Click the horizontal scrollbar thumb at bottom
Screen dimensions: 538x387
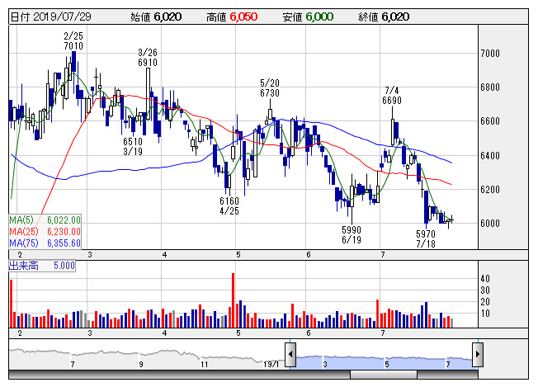click(384, 375)
